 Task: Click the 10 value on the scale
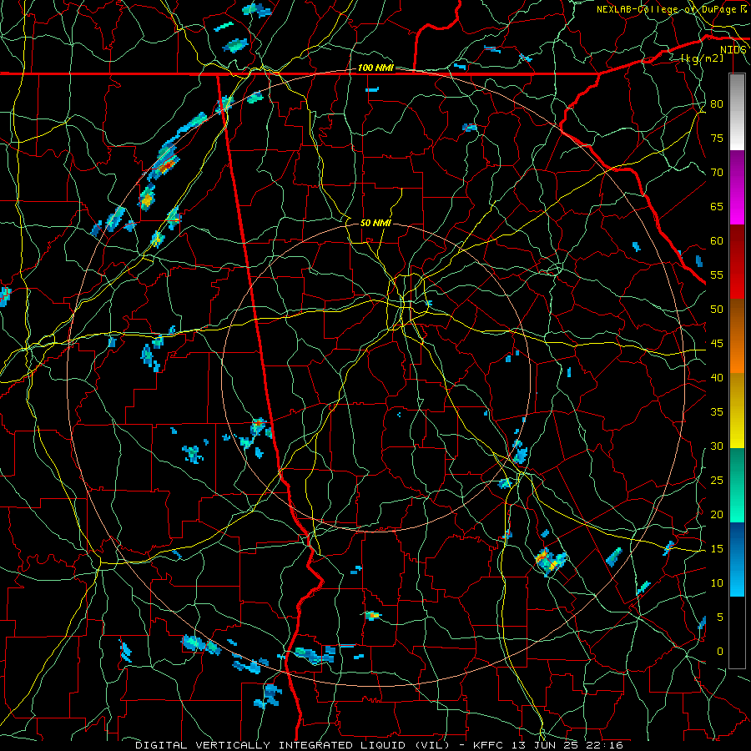(717, 583)
